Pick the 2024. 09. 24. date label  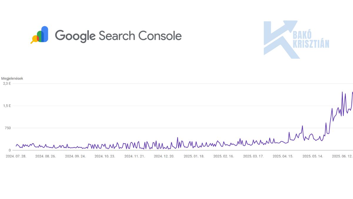tap(75, 156)
